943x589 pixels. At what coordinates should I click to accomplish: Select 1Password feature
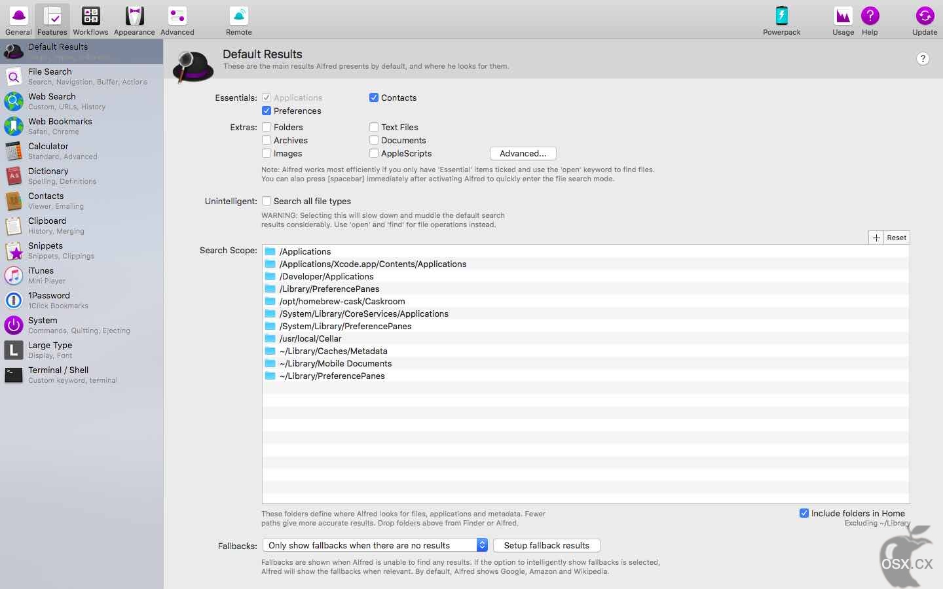(81, 300)
